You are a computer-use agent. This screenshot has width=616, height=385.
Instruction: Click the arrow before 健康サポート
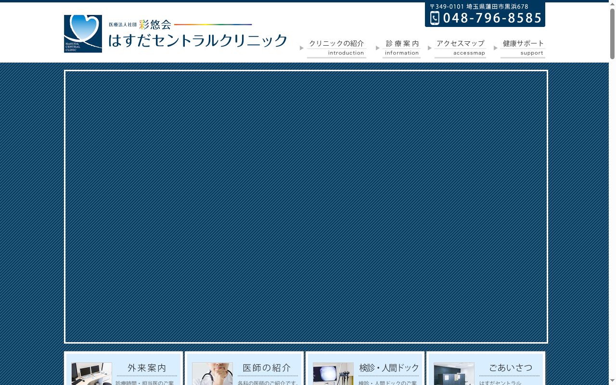pos(496,48)
